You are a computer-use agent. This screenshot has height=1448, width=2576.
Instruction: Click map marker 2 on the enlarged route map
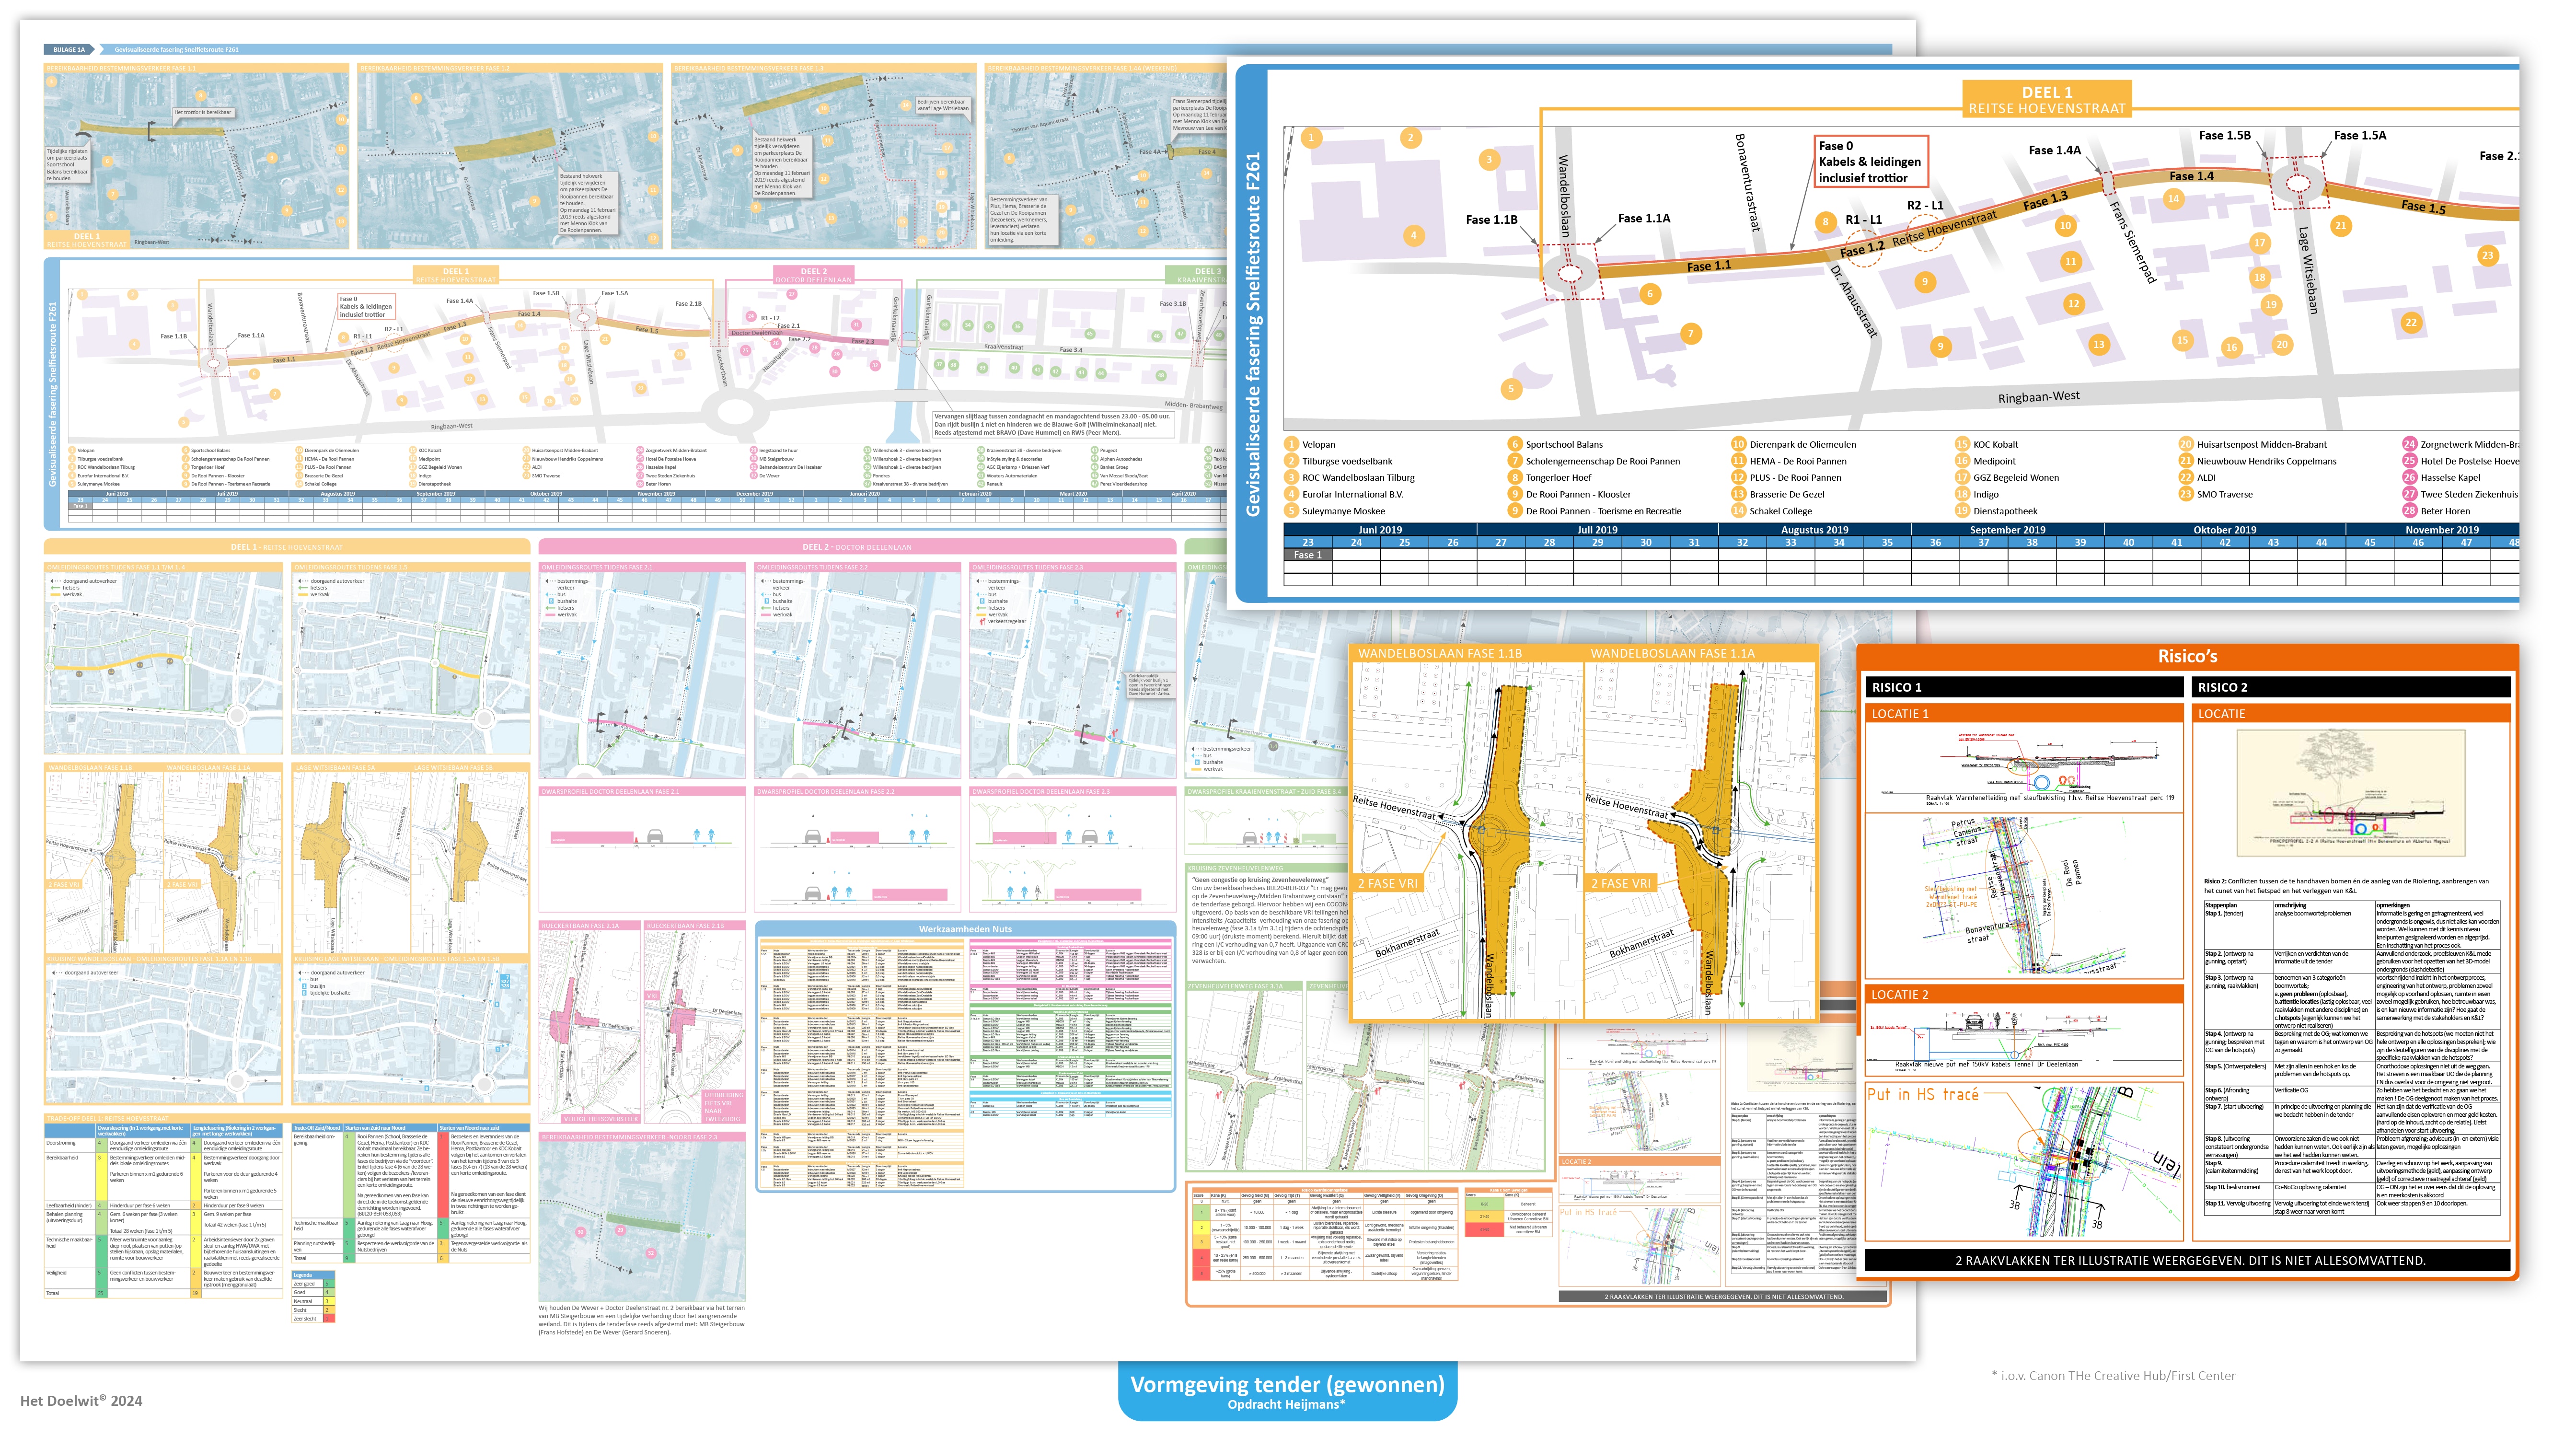click(x=1410, y=138)
